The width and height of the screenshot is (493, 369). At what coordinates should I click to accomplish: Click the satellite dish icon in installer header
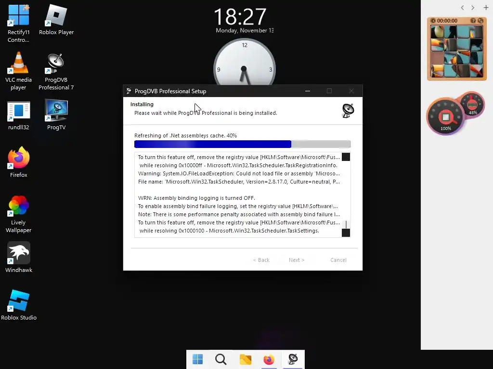[x=348, y=111]
